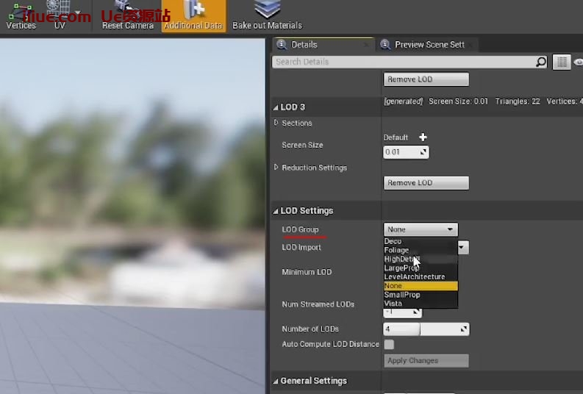Click the Bake out Materials icon
The width and height of the screenshot is (583, 394).
(x=268, y=10)
